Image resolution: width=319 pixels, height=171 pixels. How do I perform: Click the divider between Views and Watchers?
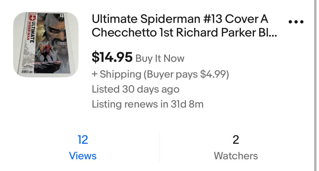[159, 147]
